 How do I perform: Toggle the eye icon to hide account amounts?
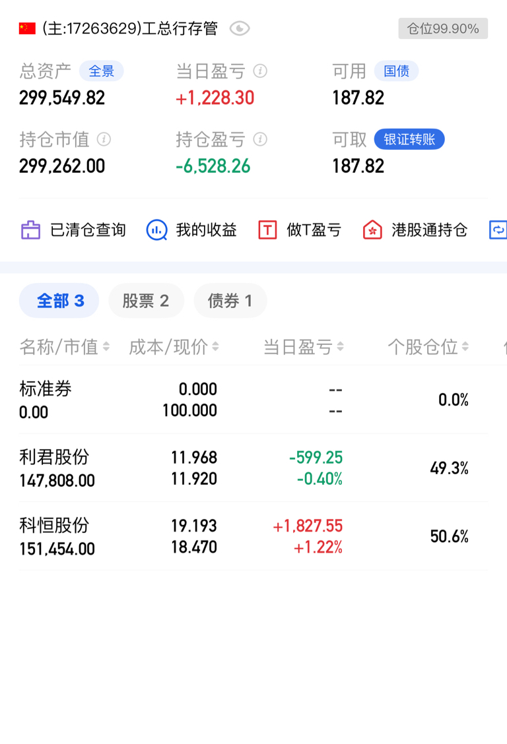(x=240, y=28)
